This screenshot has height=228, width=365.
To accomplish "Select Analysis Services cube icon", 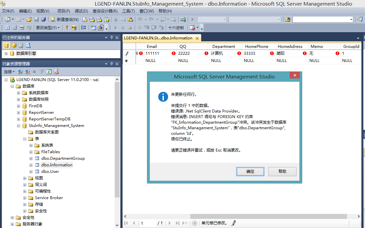I will 14,45.
